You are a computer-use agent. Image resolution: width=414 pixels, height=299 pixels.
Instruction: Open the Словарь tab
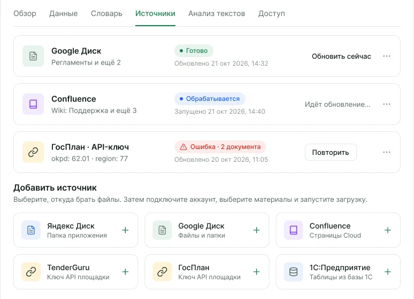point(106,13)
